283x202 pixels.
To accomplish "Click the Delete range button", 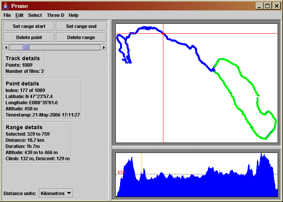I will [x=81, y=37].
